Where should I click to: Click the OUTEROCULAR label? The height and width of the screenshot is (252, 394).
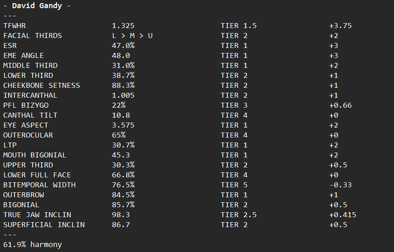click(28, 135)
